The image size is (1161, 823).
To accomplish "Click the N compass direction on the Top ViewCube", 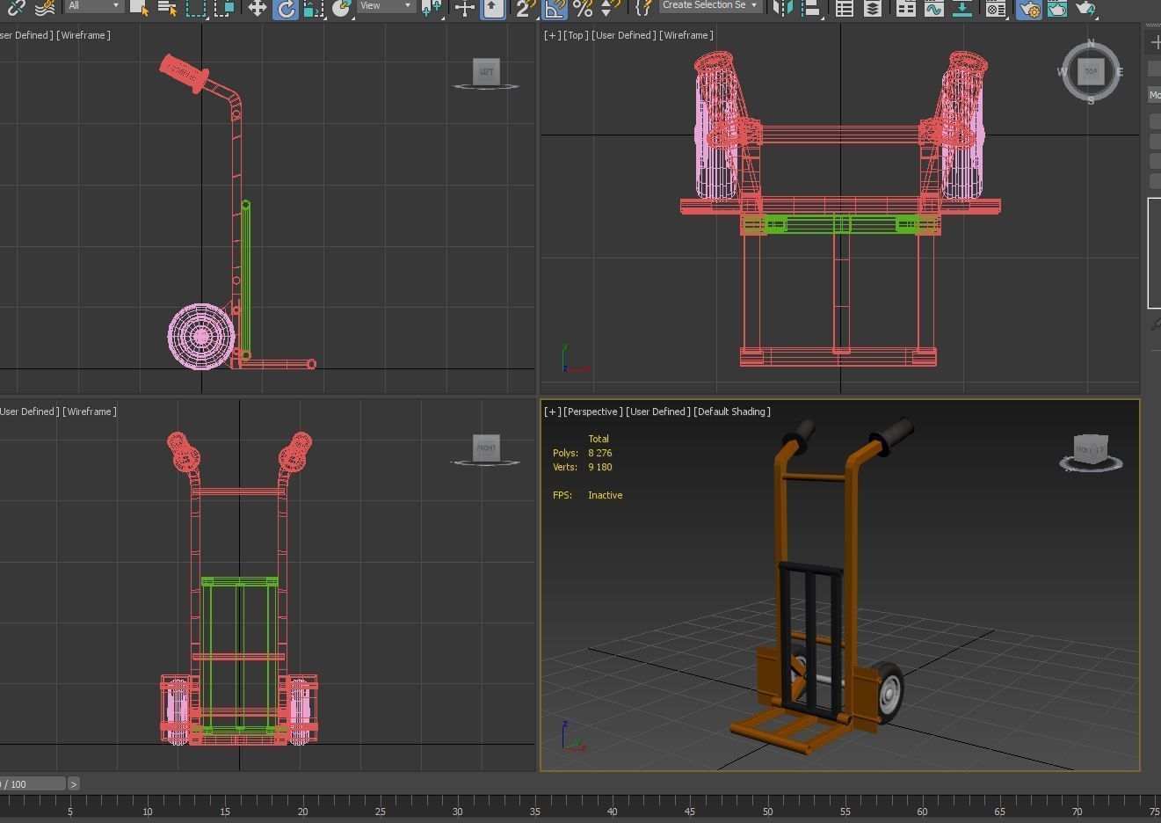I will point(1091,43).
